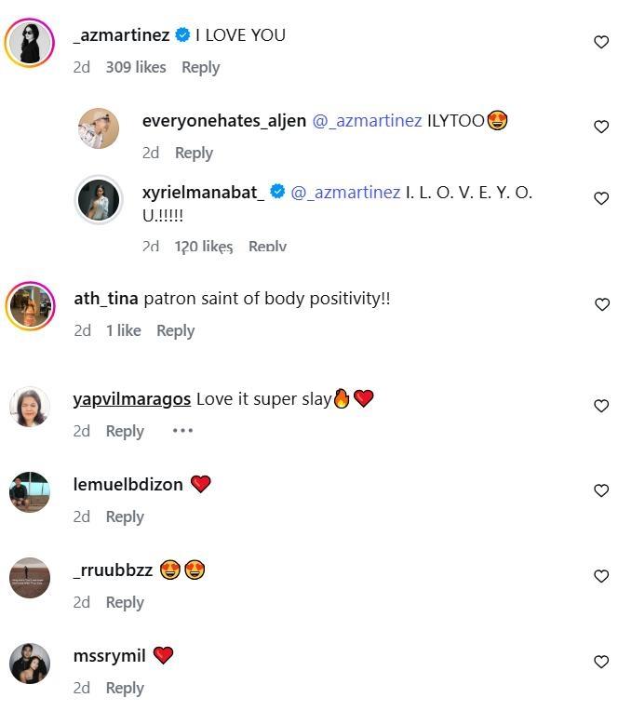The width and height of the screenshot is (618, 711).
Task: Visit the yapvilmaragos username link
Action: pyautogui.click(x=131, y=398)
